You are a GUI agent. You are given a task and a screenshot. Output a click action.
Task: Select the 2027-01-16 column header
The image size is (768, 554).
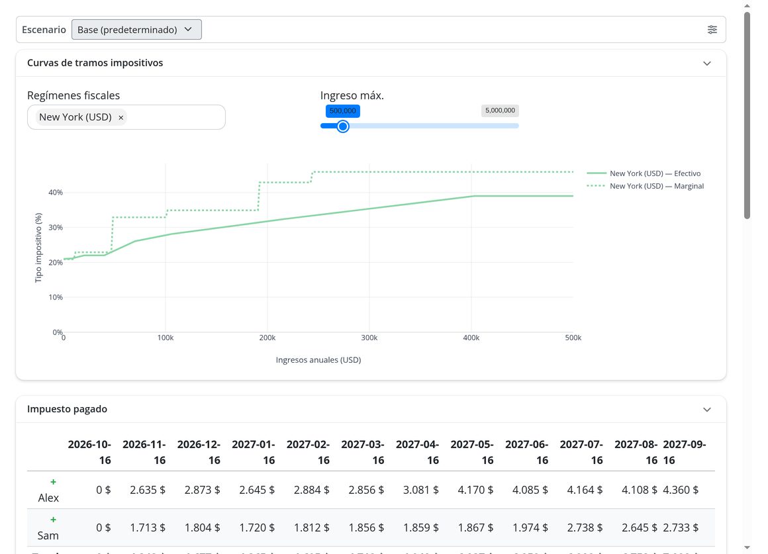tap(253, 452)
